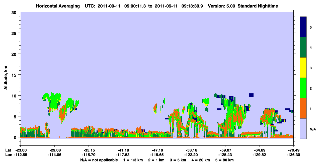This screenshot has height=167, width=326.
Task: Click the 'Lon' row label
Action: [x=8, y=155]
